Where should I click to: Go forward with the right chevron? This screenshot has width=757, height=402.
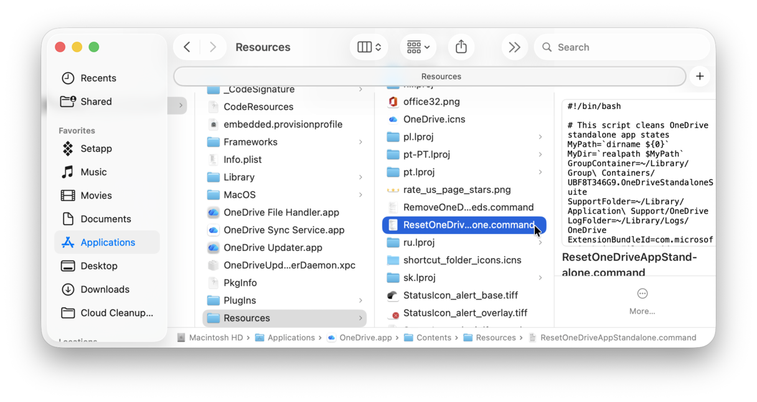[213, 47]
